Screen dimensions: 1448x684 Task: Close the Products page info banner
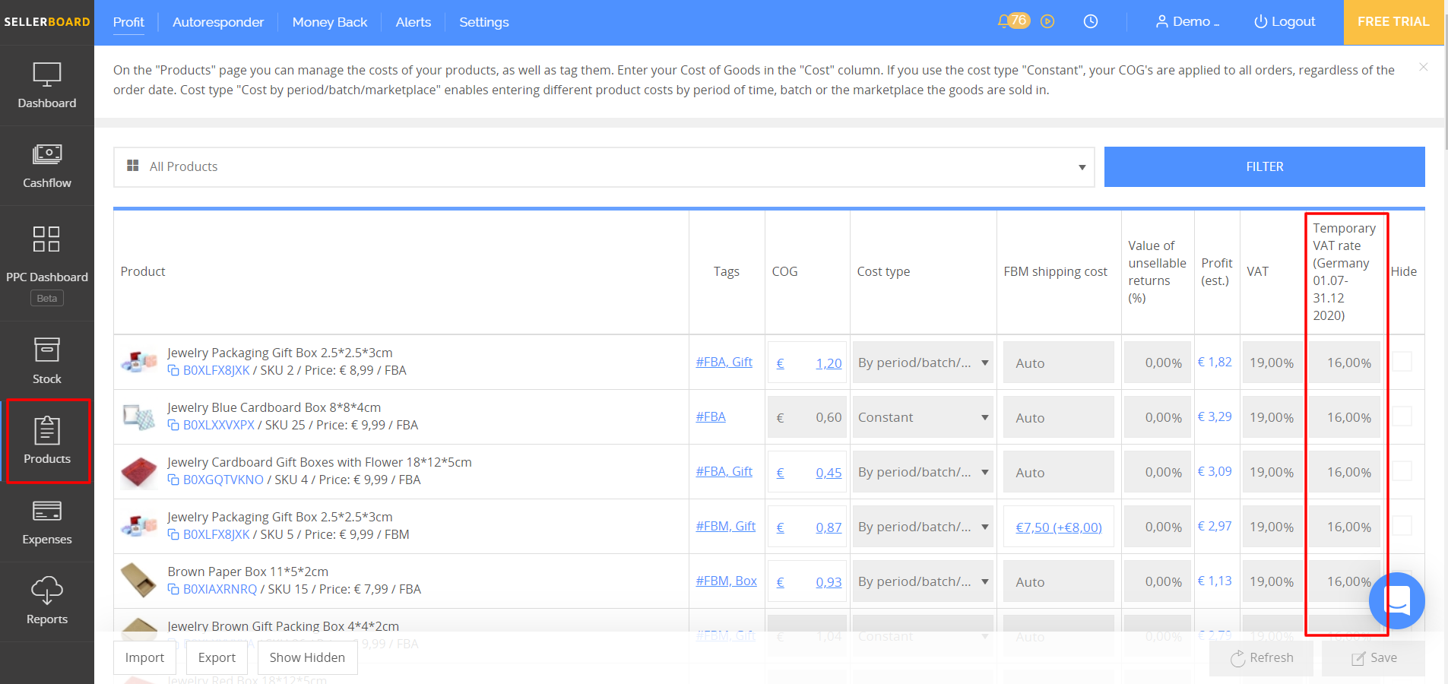[1424, 68]
